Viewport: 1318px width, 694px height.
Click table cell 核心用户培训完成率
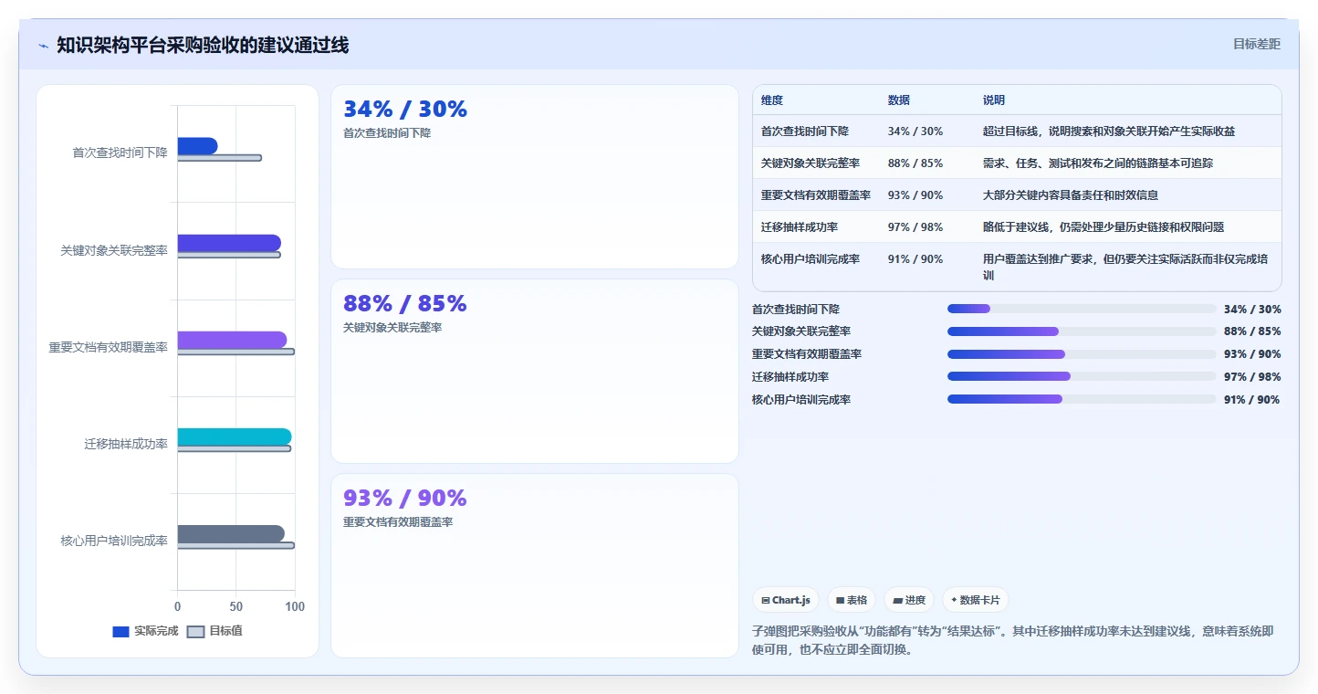point(811,259)
